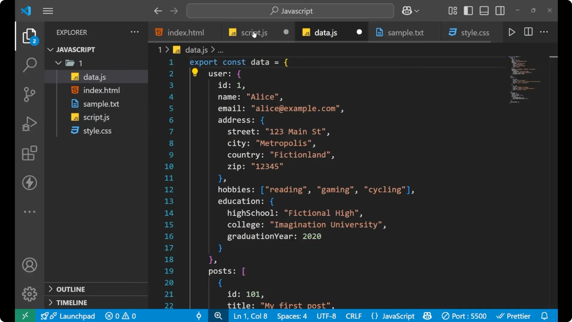
Task: Toggle the secondary side bar visibility
Action: 500,10
